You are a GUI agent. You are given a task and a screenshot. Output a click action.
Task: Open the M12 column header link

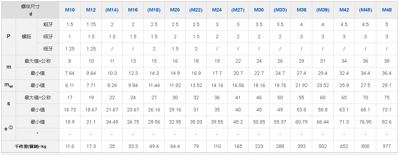pos(91,10)
